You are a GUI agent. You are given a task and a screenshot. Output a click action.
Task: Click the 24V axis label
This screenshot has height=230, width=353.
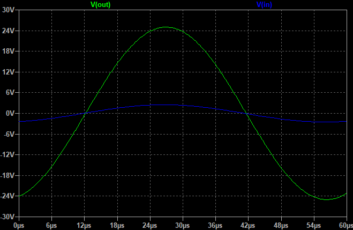point(9,31)
